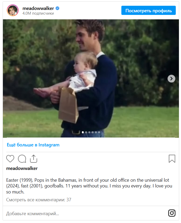Select the second carousel dot indicator
This screenshot has width=181, height=223.
pos(86,132)
